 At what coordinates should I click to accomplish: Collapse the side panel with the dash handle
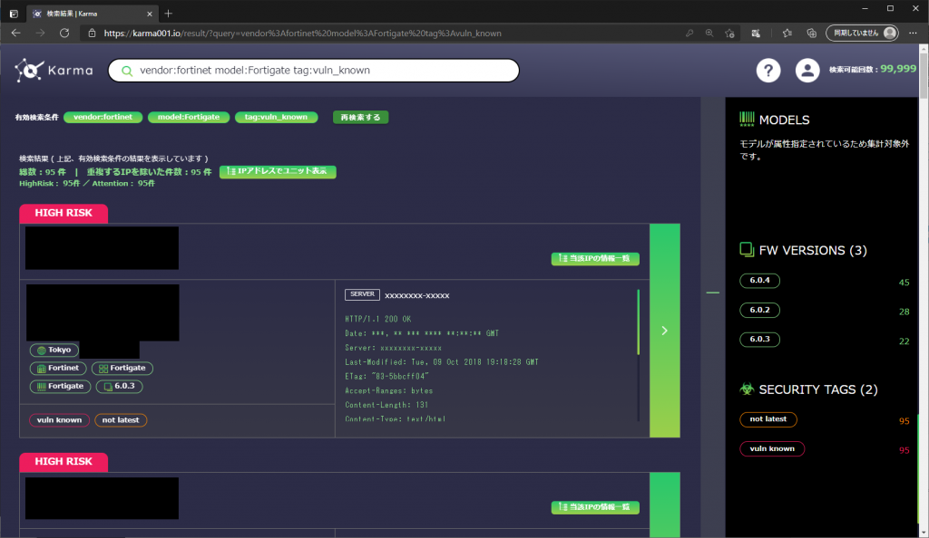713,293
